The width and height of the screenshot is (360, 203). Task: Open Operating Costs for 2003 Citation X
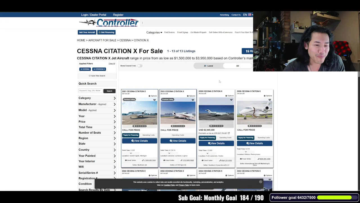(178, 135)
